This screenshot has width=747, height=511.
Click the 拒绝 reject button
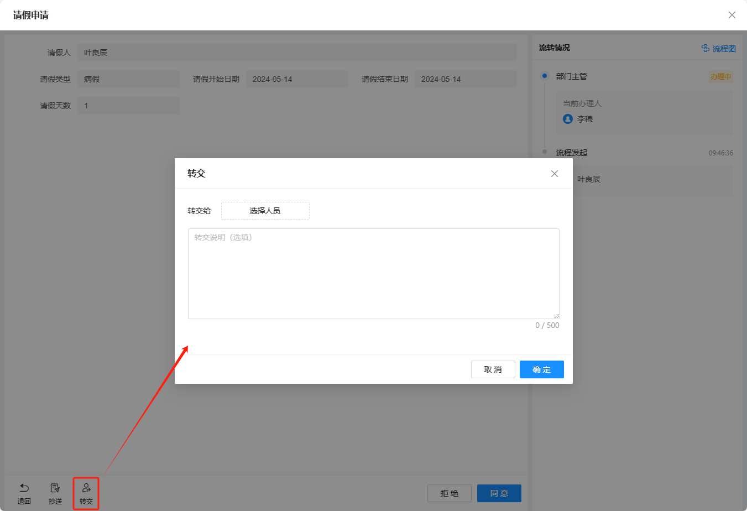point(449,493)
